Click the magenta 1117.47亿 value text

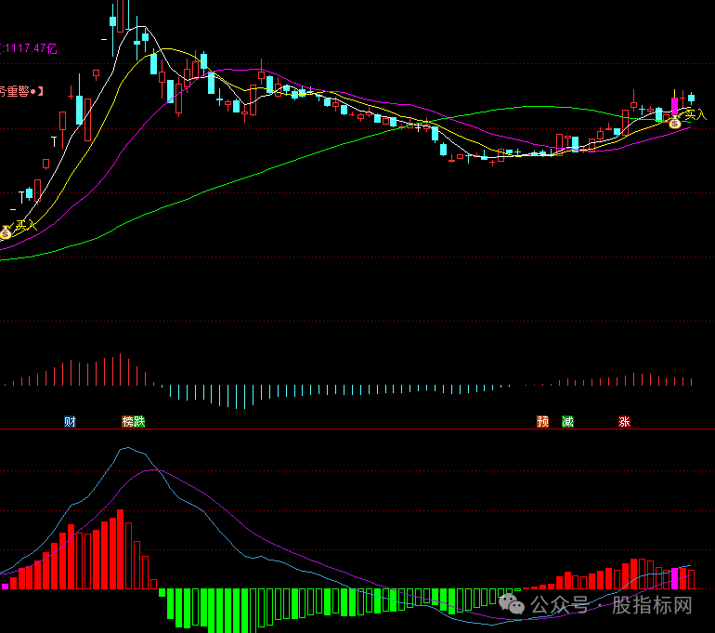30,48
